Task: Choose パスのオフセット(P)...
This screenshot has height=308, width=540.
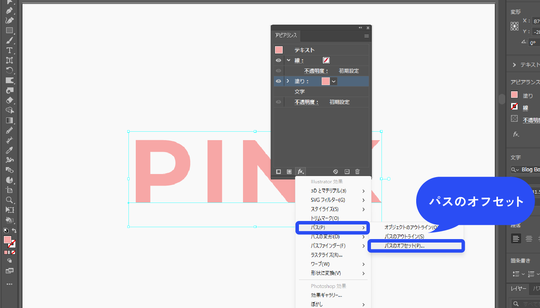Action: pos(416,246)
